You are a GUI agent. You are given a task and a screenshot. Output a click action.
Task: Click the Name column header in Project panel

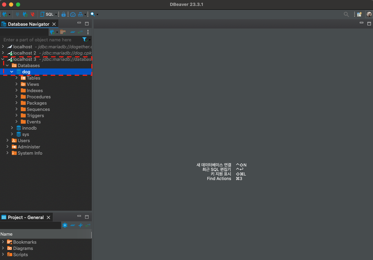(46, 234)
